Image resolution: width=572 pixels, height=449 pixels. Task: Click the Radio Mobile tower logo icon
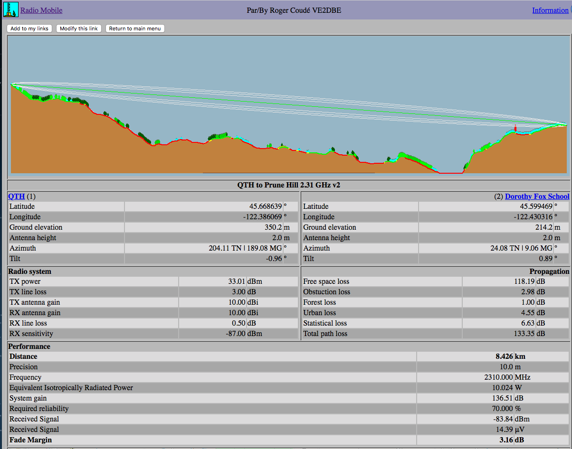(10, 10)
